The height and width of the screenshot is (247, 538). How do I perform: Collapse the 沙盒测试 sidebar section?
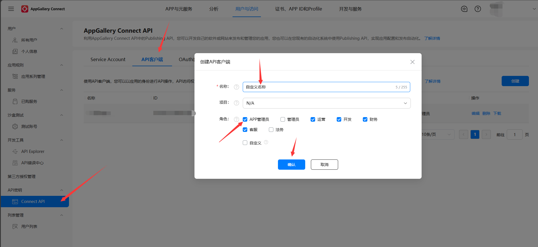click(x=62, y=115)
